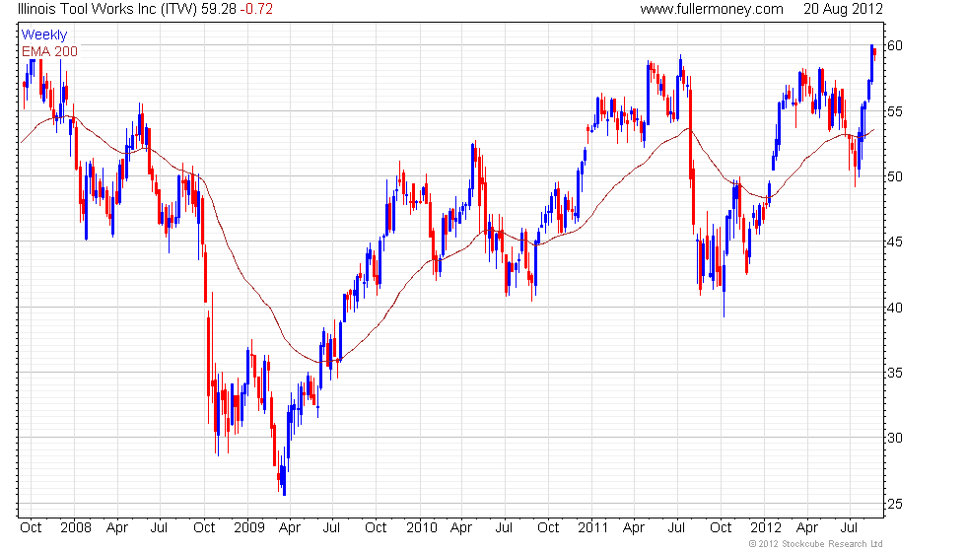Click the 45 price axis label
This screenshot has width=966, height=552.
click(x=895, y=242)
